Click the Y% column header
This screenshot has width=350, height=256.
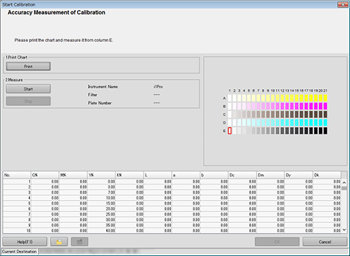click(102, 175)
